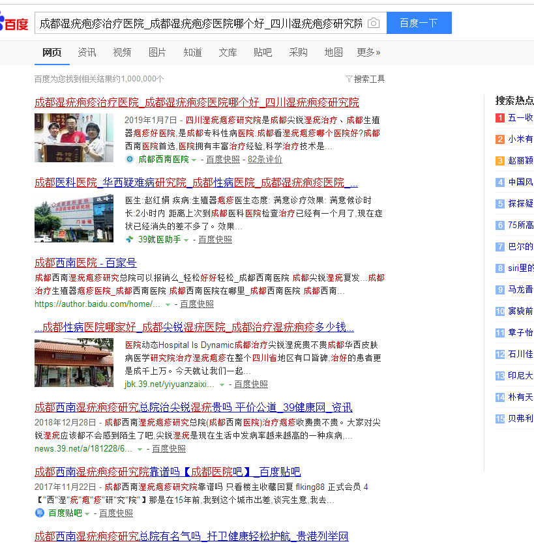This screenshot has width=534, height=546.
Task: Select the 网页 tab
Action: pyautogui.click(x=52, y=53)
